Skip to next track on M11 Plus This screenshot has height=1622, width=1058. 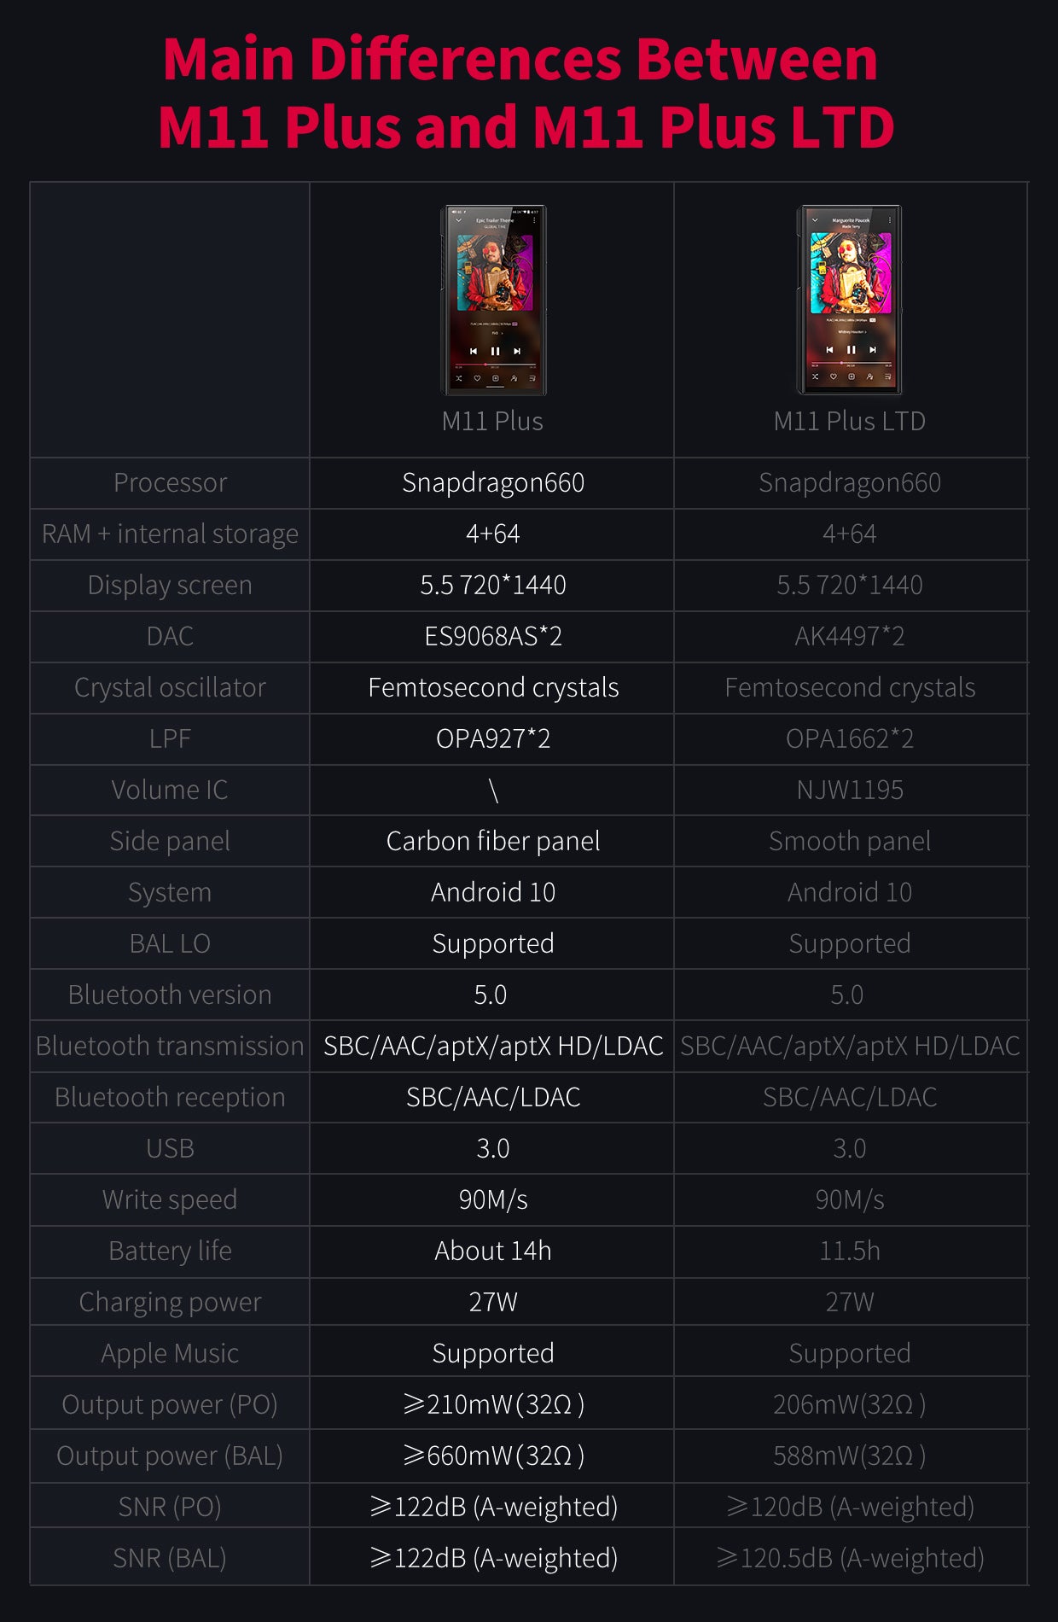tap(517, 351)
